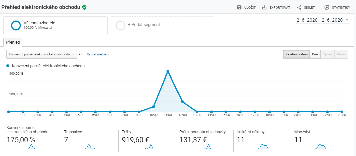Click the green verified shield icon
The height and width of the screenshot is (156, 356).
tap(84, 7)
